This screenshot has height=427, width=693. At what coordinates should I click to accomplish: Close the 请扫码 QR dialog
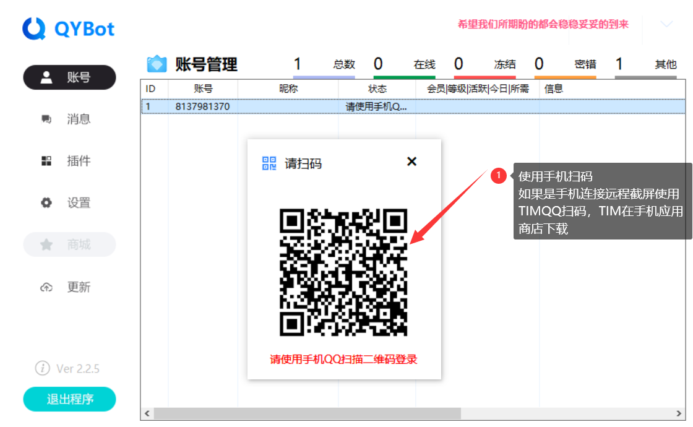pos(411,162)
